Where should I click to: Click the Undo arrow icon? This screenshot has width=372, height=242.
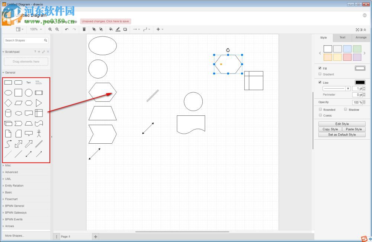pos(67,29)
